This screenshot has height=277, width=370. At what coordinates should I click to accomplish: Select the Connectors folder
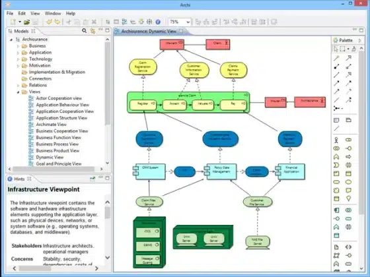pyautogui.click(x=40, y=78)
